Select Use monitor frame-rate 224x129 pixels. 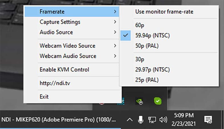pos(164,12)
